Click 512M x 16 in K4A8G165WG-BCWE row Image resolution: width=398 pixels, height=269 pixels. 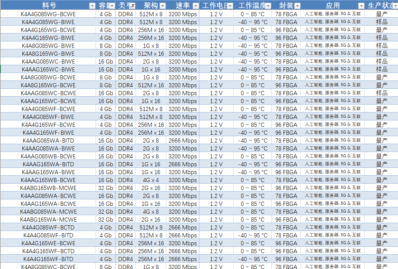tap(151, 85)
